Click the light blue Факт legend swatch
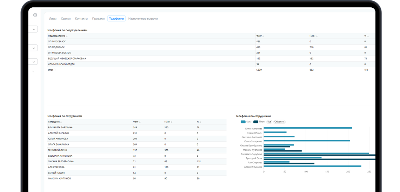This screenshot has width=400, height=192. point(244,122)
